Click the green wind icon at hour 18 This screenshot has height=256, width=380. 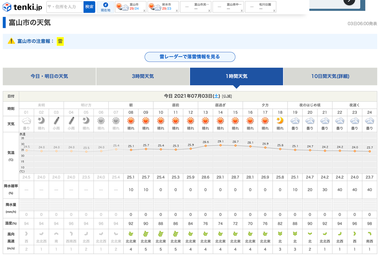coord(280,234)
